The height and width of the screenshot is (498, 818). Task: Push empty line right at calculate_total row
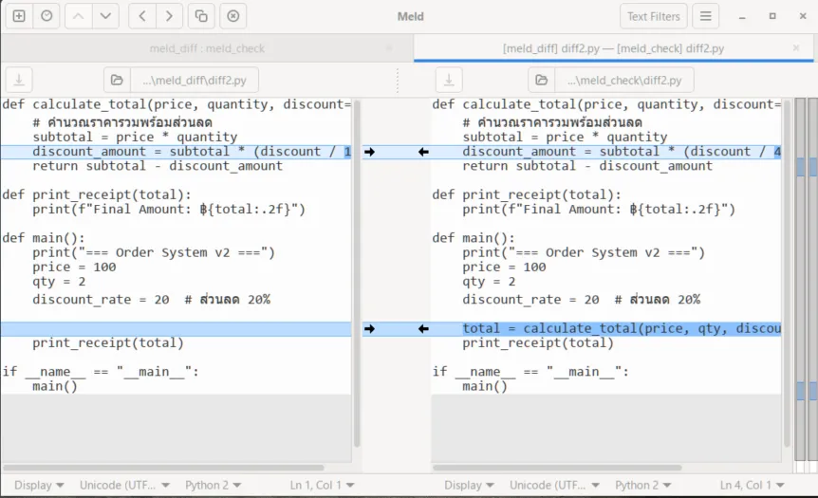(369, 328)
